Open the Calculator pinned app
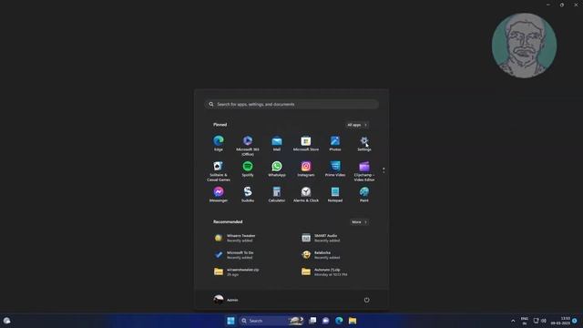Screen dimensions: 583x328 [277, 194]
